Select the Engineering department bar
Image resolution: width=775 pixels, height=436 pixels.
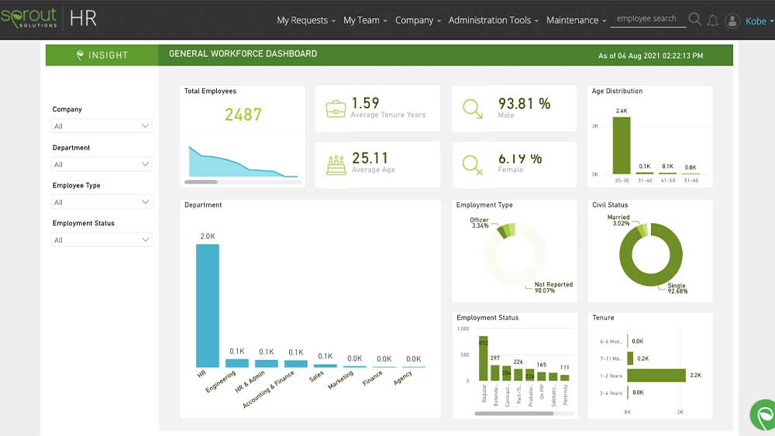[236, 363]
